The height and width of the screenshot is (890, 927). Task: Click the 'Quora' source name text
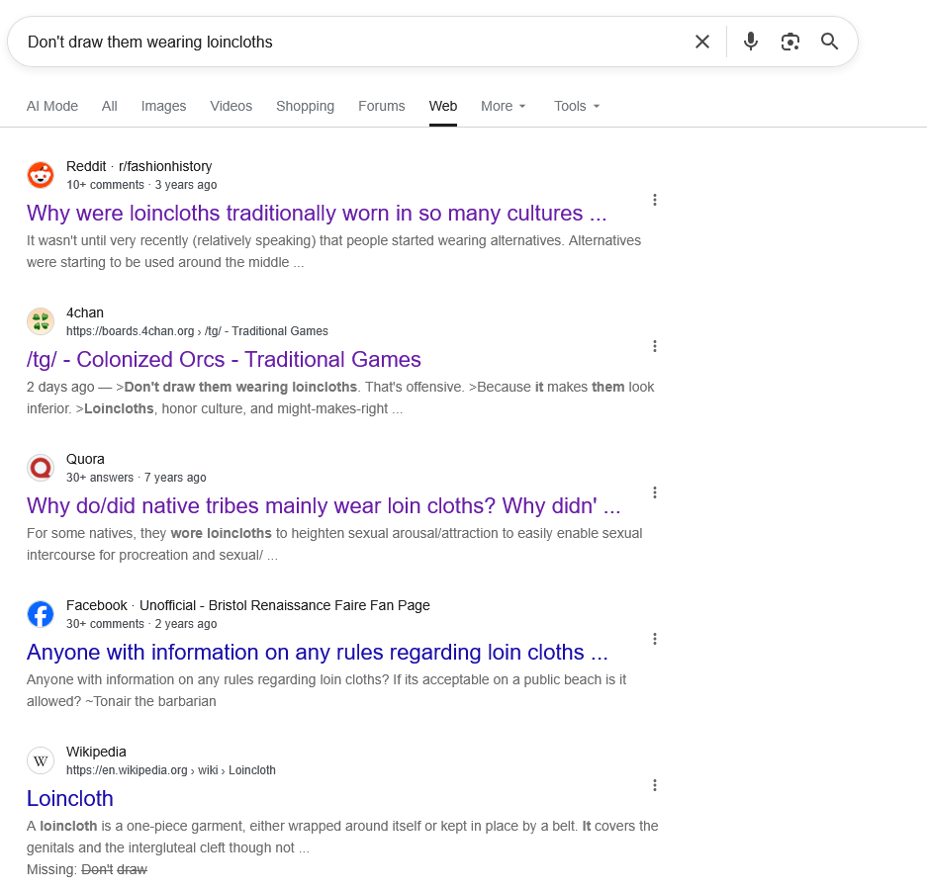point(85,459)
